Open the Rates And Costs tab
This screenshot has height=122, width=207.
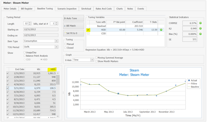103,9
